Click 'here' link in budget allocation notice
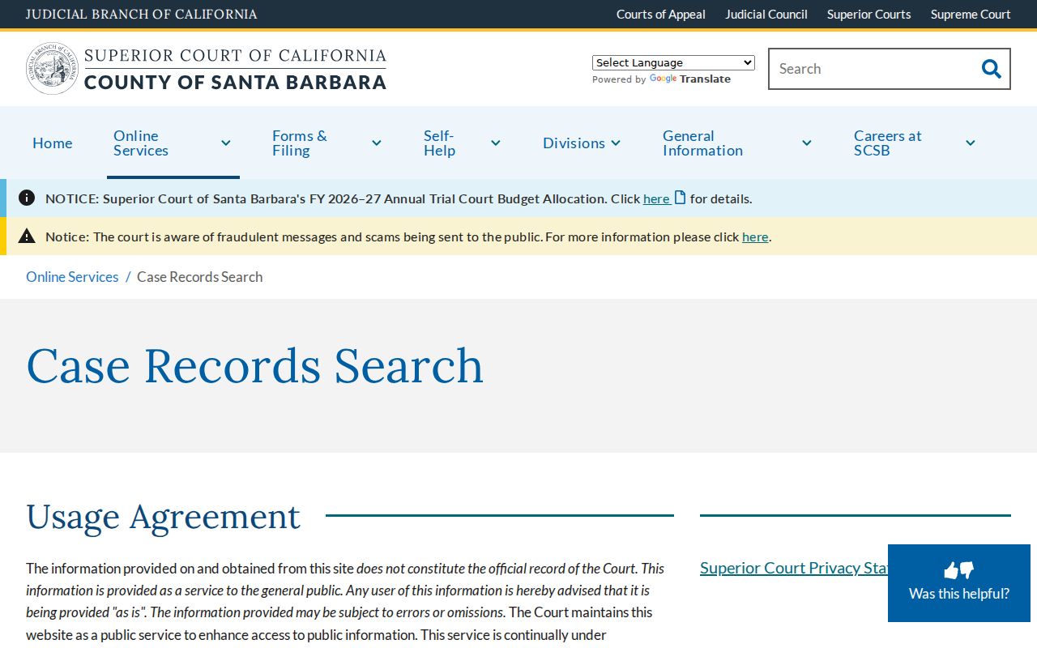 pos(656,198)
